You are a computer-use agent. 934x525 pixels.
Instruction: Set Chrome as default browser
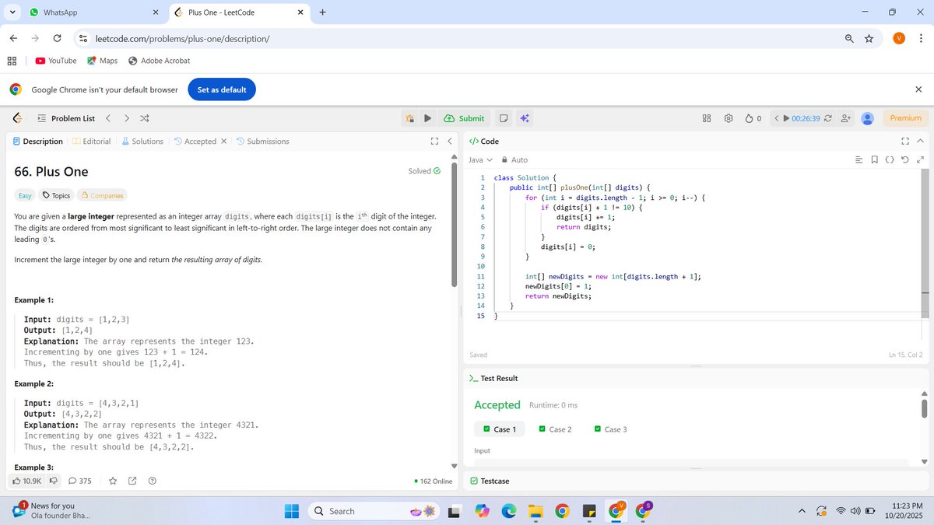tap(222, 89)
